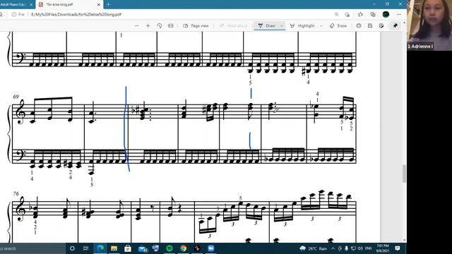Open Edge Settings and more menu
The width and height of the screenshot is (452, 254).
point(398,14)
